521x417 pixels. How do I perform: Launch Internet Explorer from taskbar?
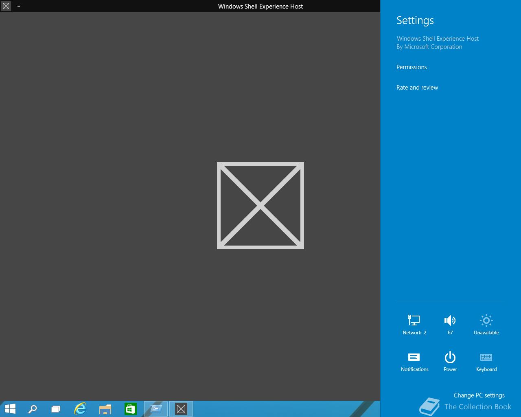pyautogui.click(x=80, y=409)
